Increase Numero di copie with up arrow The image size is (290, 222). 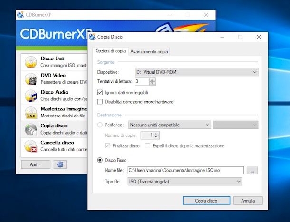click(x=156, y=134)
